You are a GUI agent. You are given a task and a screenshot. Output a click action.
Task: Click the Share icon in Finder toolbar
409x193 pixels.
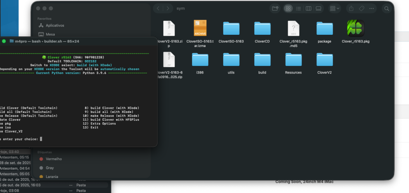coord(351,8)
